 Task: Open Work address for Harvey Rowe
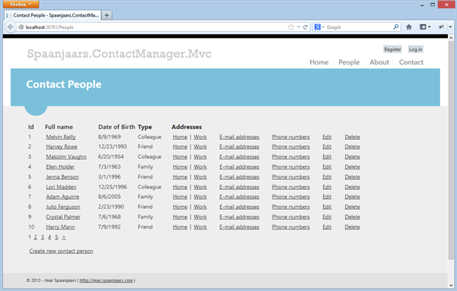click(200, 147)
